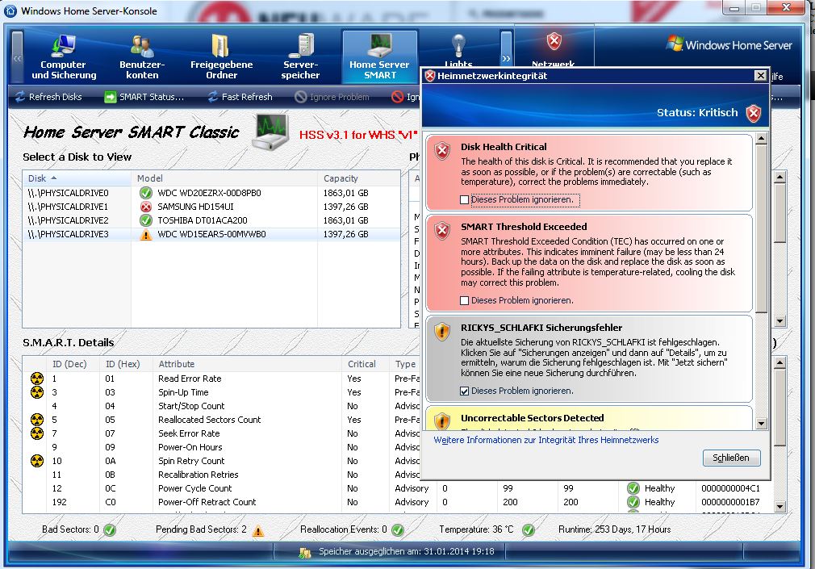Click radiation icon on Spin-Up Time row
Screen dimensions: 815x569
tap(37, 392)
